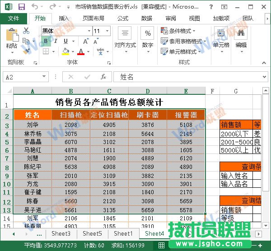
Task: Switch to the 插入 ribbon tab
Action: (x=64, y=19)
